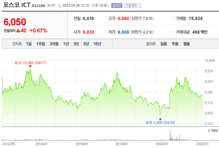Select the 1일 line chart tab
This screenshot has height=148, width=219.
(29, 44)
